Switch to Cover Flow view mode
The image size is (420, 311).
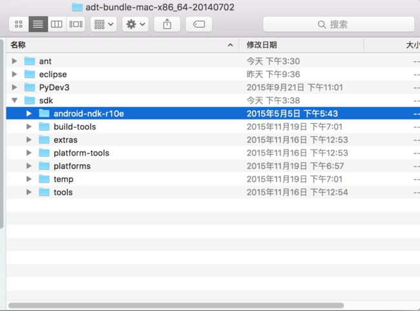76,25
